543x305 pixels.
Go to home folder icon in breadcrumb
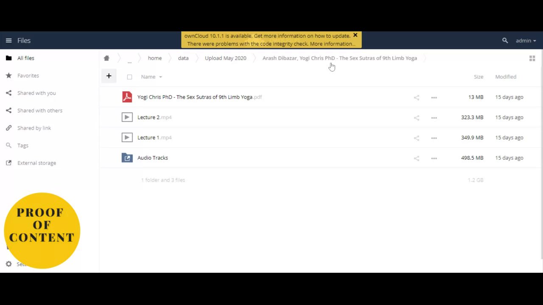click(106, 58)
